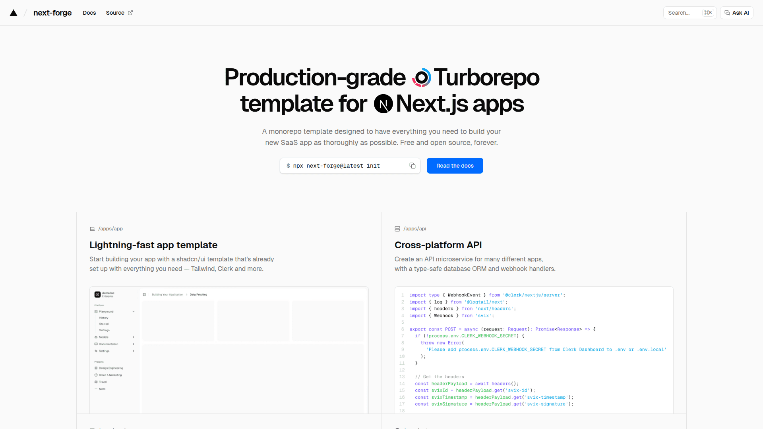This screenshot has height=429, width=763.
Task: Expand the bottom Settings section chevron
Action: coord(134,351)
